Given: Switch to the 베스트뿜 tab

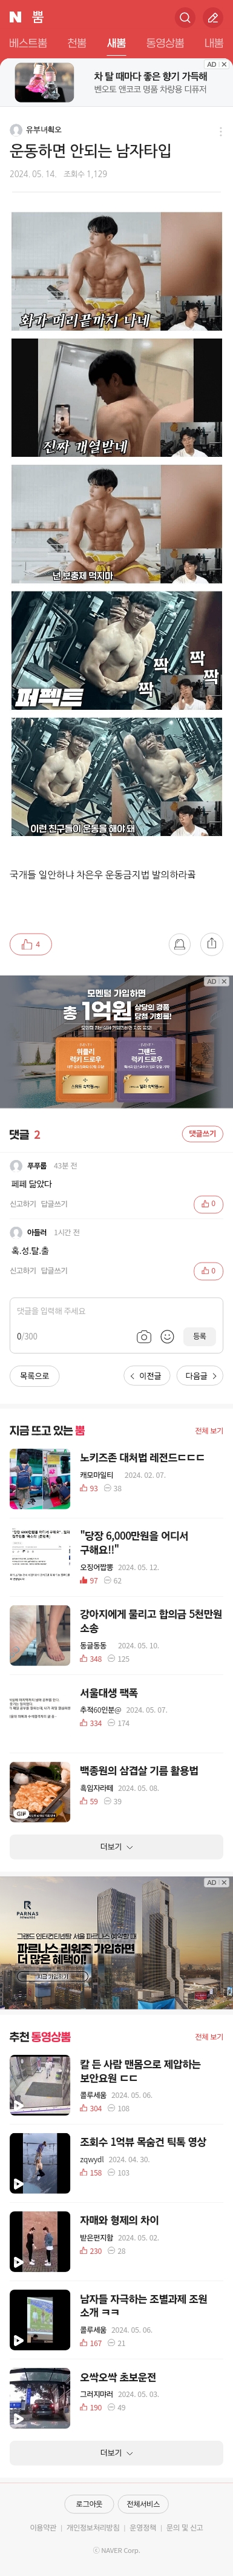Looking at the screenshot, I should pyautogui.click(x=28, y=43).
